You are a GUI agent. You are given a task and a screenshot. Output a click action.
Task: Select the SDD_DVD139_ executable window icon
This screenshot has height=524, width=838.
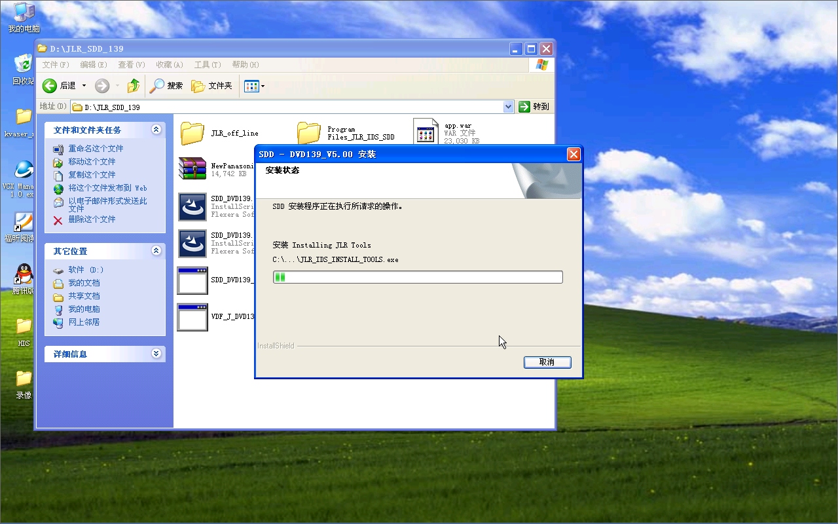192,280
